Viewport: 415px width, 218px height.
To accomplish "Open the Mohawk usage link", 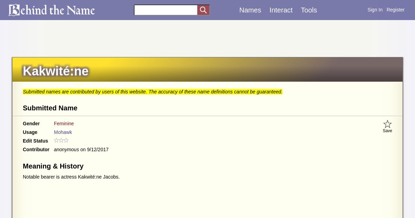I will tap(63, 132).
